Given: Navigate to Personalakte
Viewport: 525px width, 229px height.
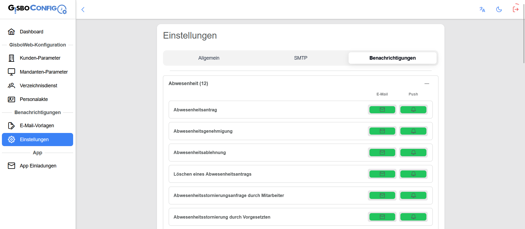Looking at the screenshot, I should pyautogui.click(x=38, y=99).
